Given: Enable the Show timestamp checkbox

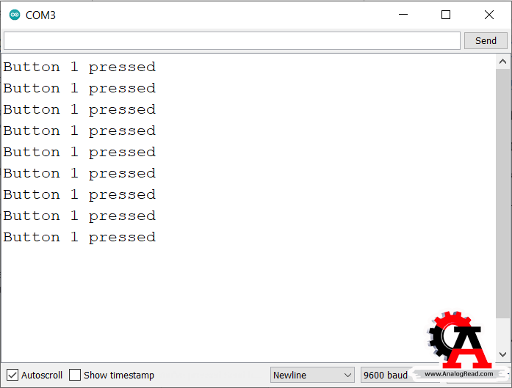Looking at the screenshot, I should (75, 375).
